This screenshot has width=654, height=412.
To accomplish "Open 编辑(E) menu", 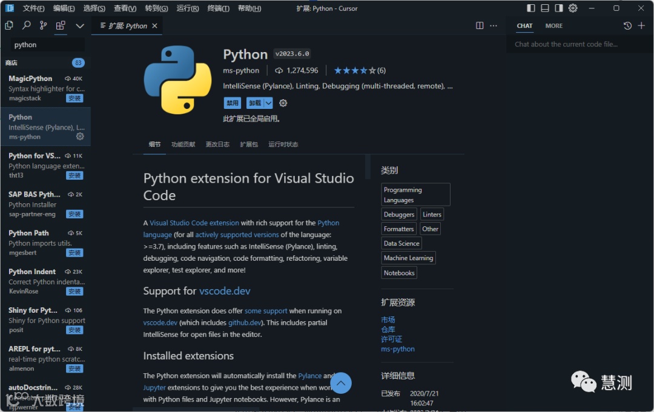I will [64, 8].
